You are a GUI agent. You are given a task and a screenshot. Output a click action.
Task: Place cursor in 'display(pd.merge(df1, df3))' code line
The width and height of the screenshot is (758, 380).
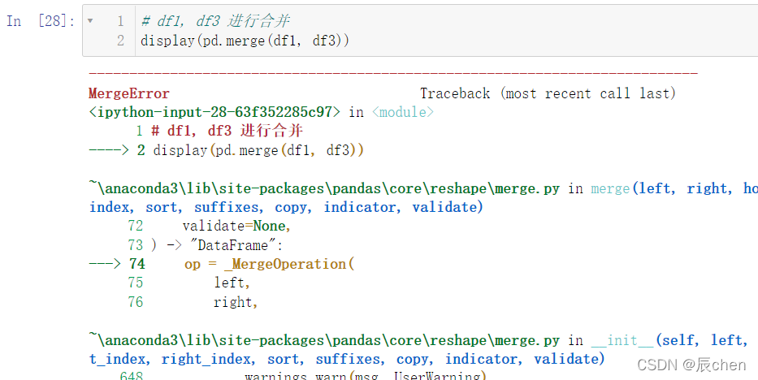tap(245, 40)
